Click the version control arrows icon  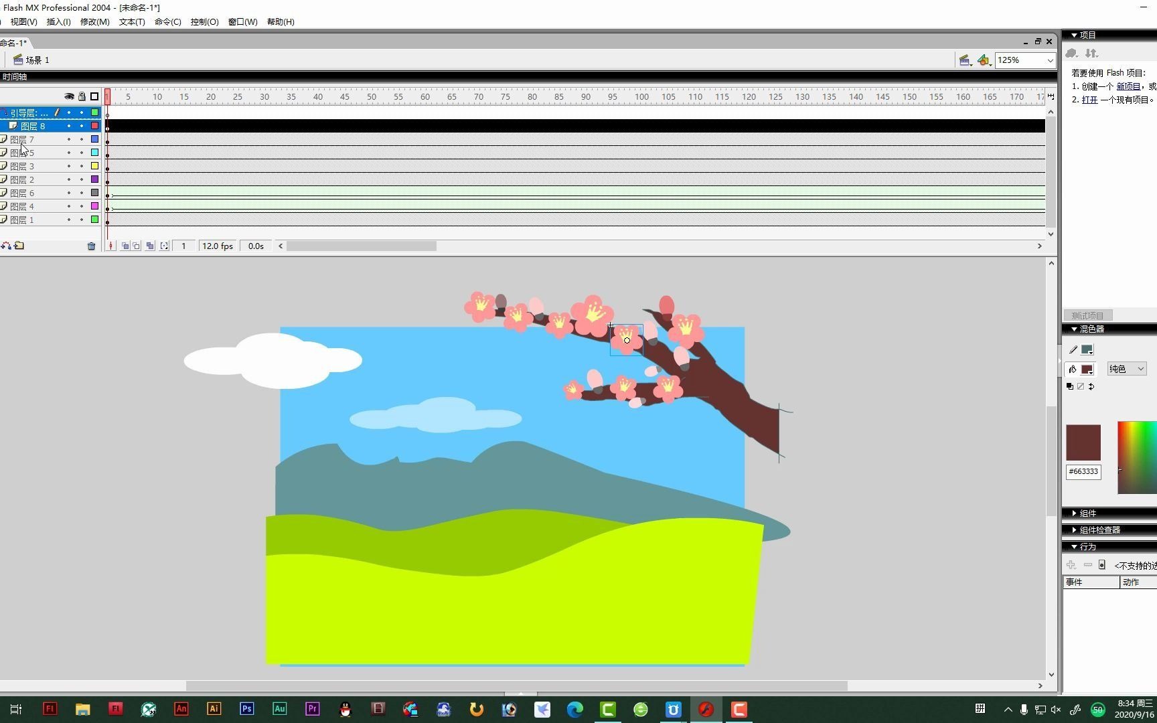[x=1091, y=53]
